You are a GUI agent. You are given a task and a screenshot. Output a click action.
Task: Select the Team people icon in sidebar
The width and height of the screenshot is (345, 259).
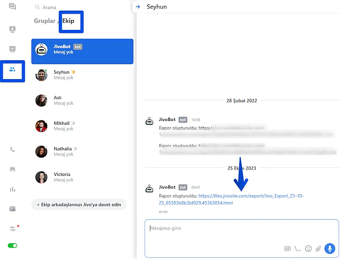point(13,70)
